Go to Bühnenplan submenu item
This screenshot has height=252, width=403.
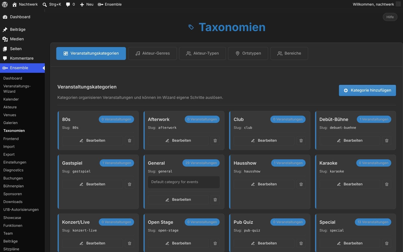(x=14, y=186)
